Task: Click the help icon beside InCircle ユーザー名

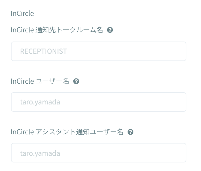Action: [x=76, y=81]
